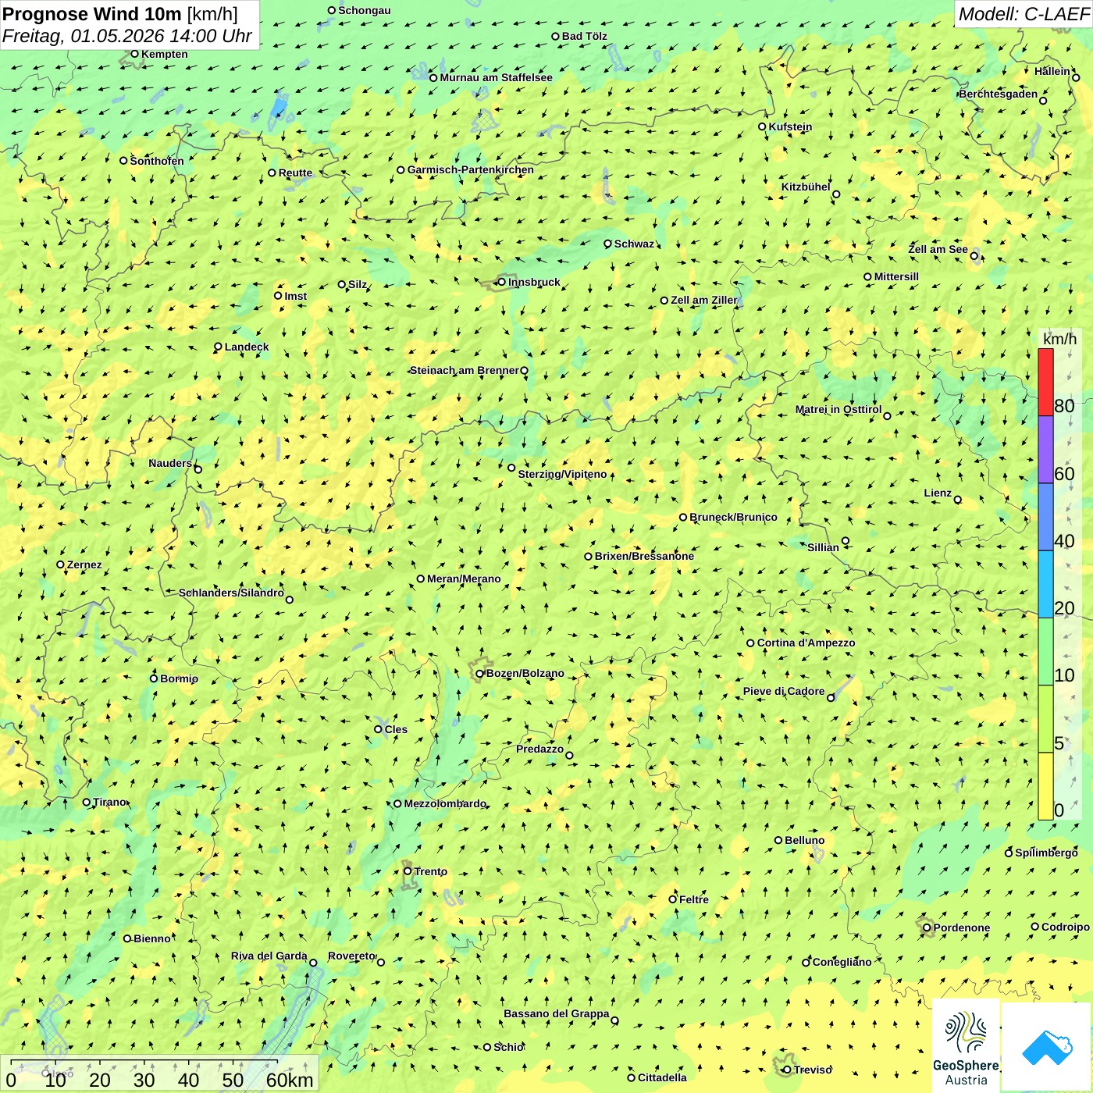The height and width of the screenshot is (1093, 1093).
Task: Click the 'Rovereto' label
Action: [x=352, y=956]
